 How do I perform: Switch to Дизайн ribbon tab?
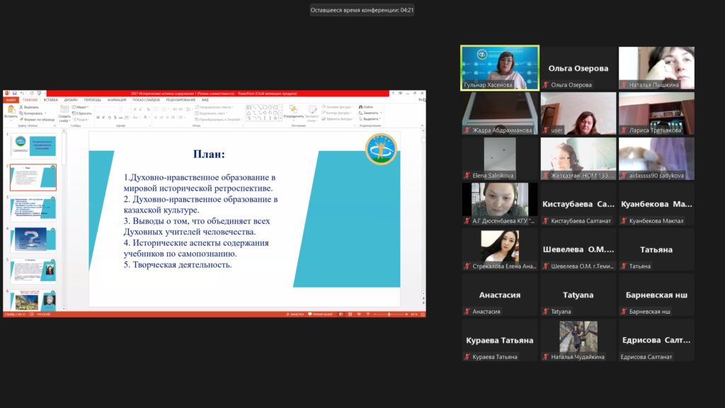click(71, 100)
